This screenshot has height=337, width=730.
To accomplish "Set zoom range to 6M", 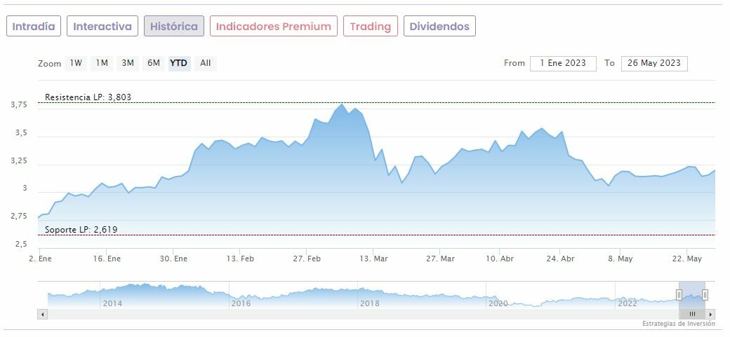I will [153, 63].
